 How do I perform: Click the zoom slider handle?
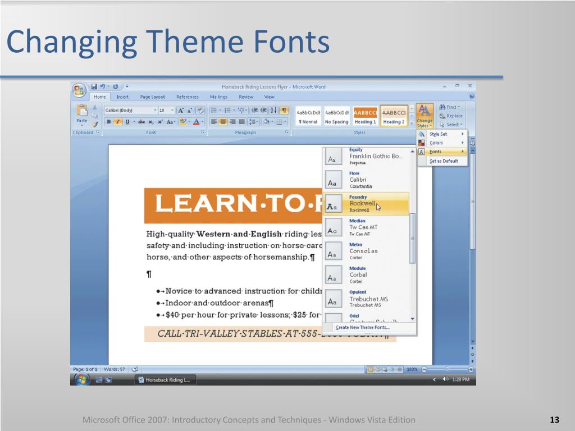coord(447,369)
